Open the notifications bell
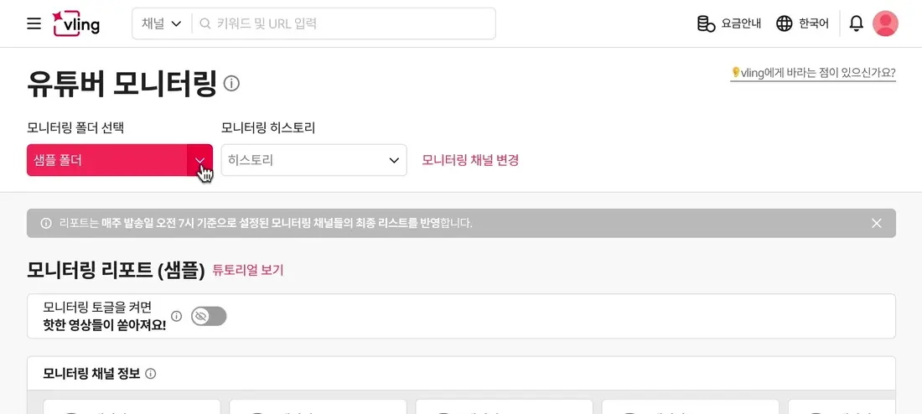 [857, 23]
